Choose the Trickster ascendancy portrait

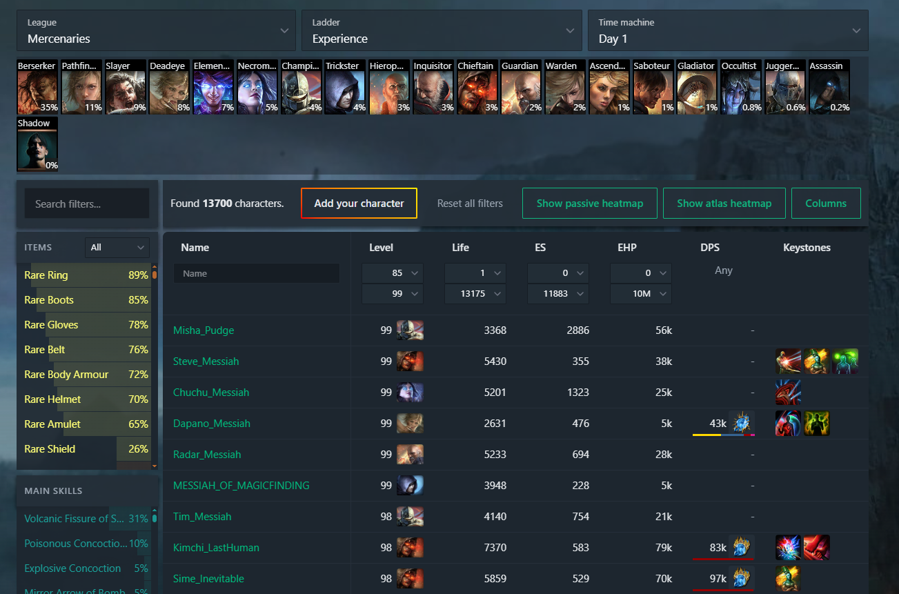[346, 87]
